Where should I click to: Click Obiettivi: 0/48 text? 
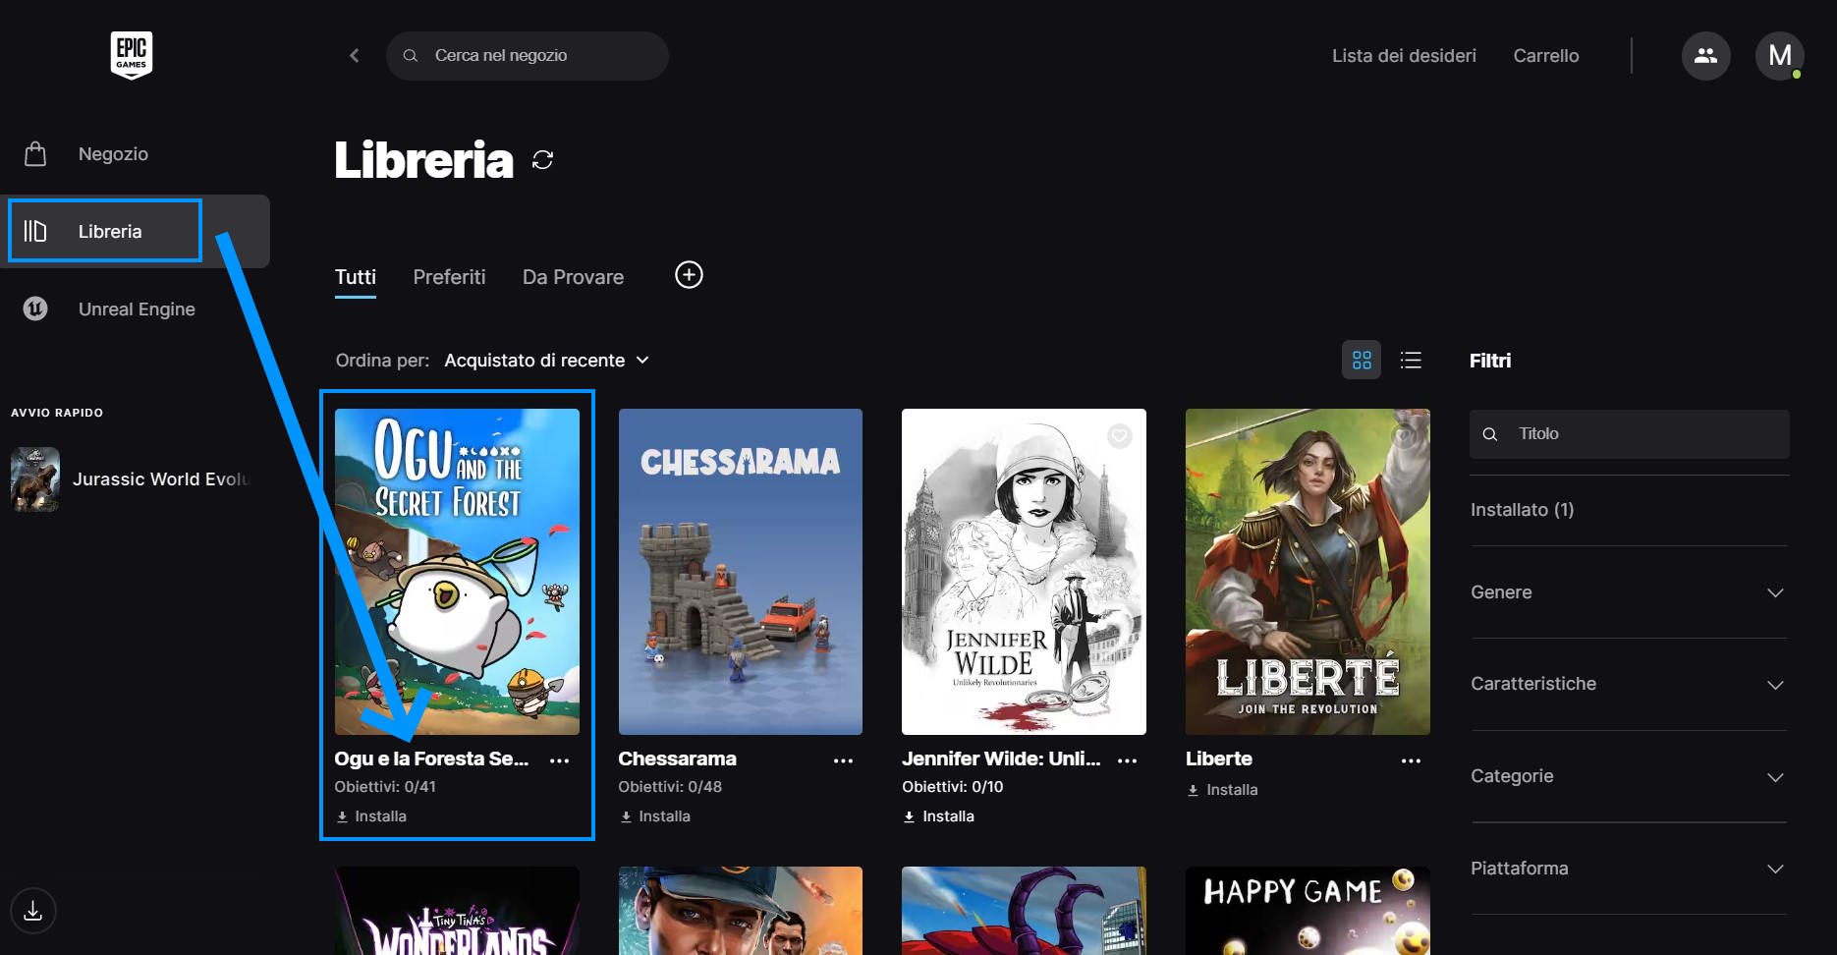[670, 787]
